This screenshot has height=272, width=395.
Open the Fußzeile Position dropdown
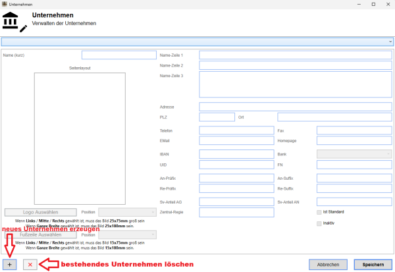click(x=127, y=234)
